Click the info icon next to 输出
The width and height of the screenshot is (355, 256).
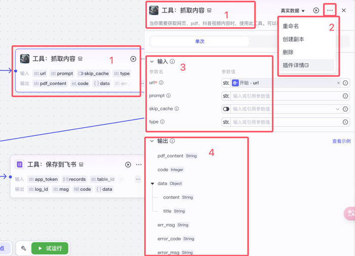point(172,141)
